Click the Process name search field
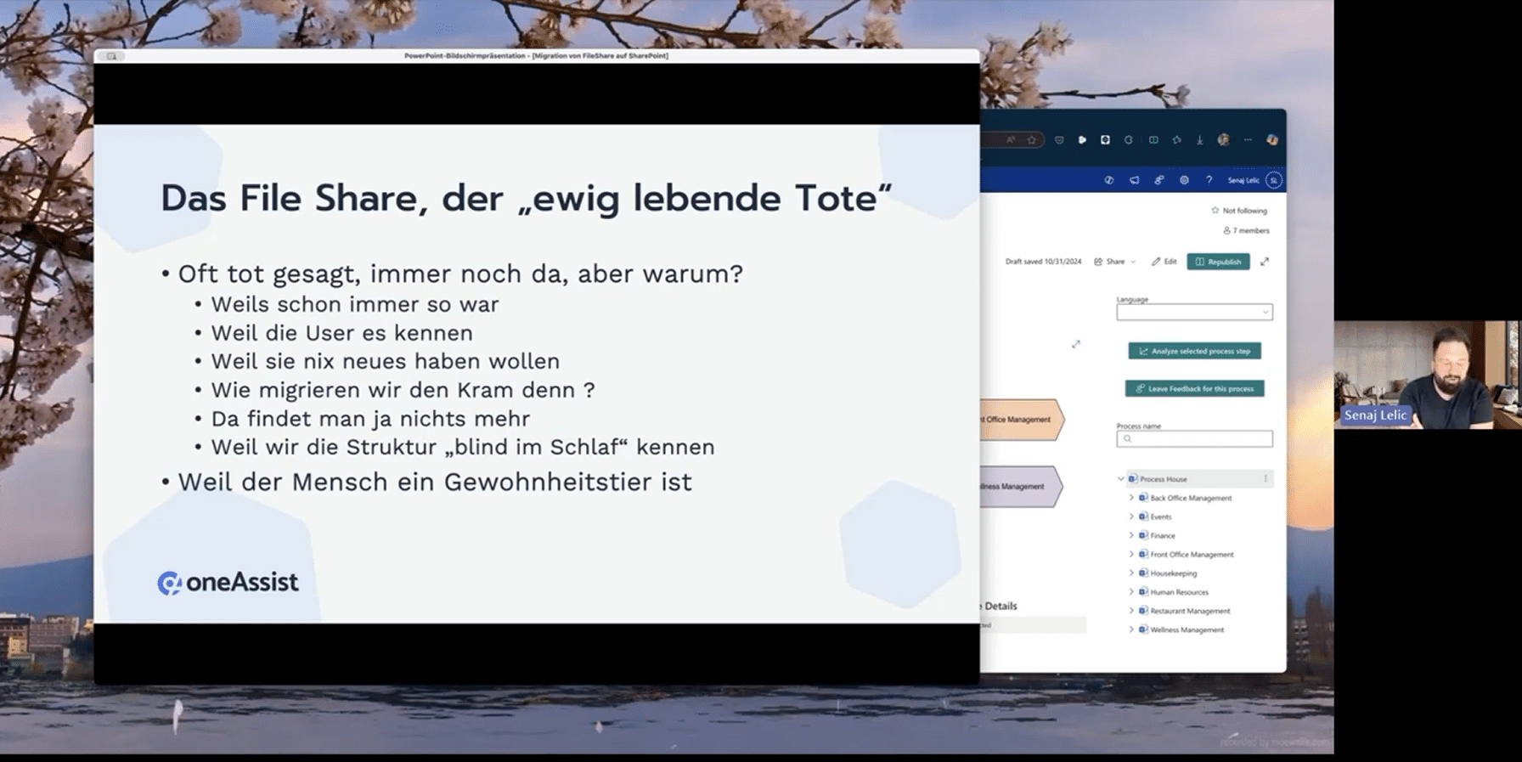1522x762 pixels. click(x=1194, y=439)
